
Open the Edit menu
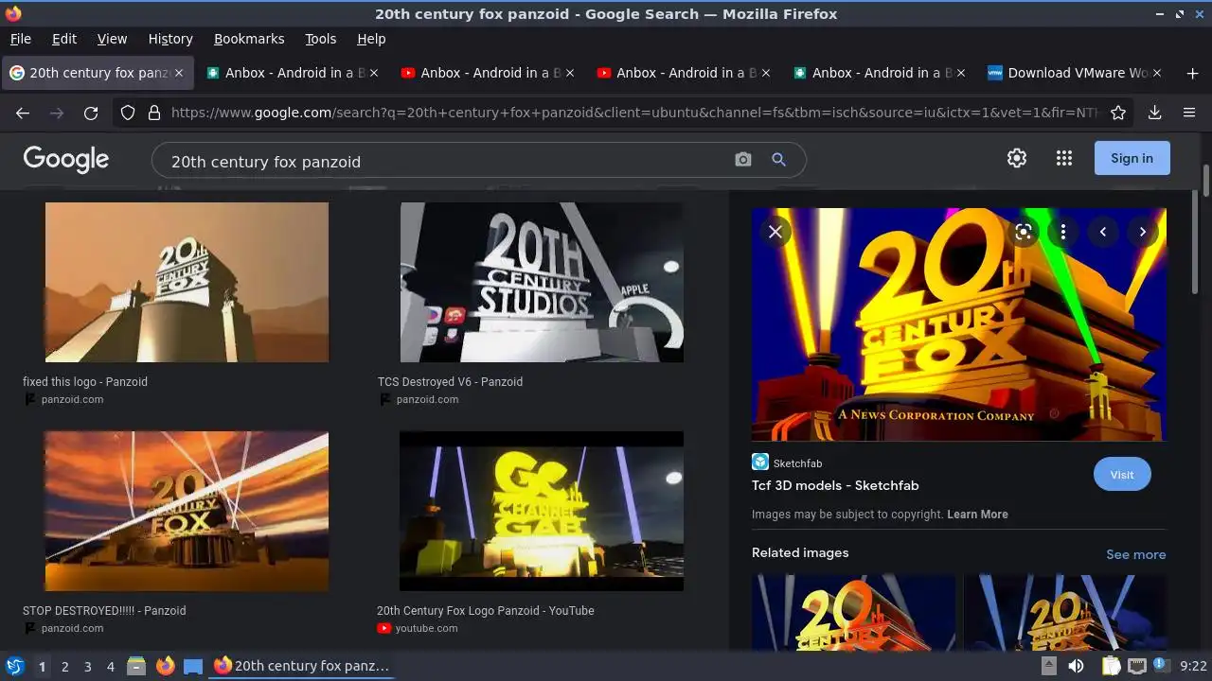[x=64, y=39]
